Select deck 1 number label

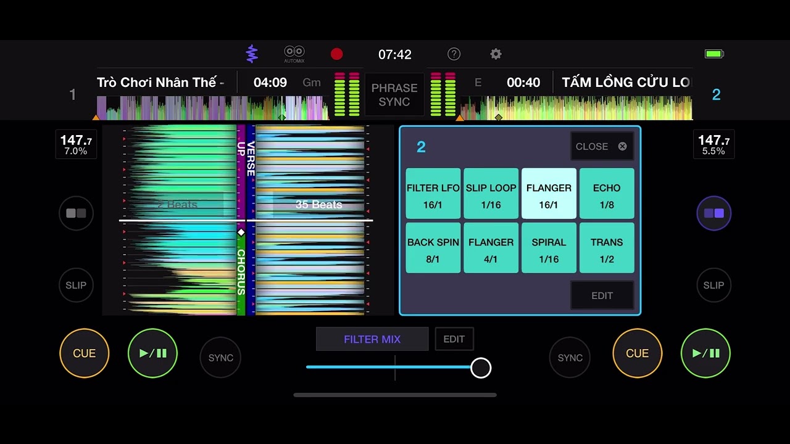pyautogui.click(x=73, y=94)
